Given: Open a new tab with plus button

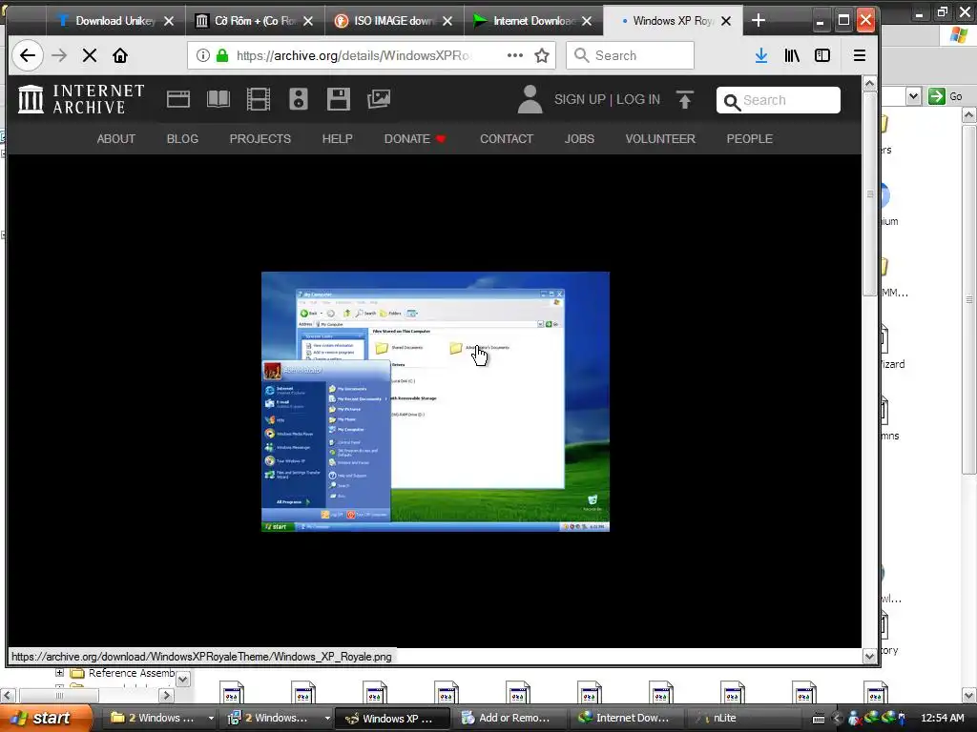Looking at the screenshot, I should [x=759, y=21].
